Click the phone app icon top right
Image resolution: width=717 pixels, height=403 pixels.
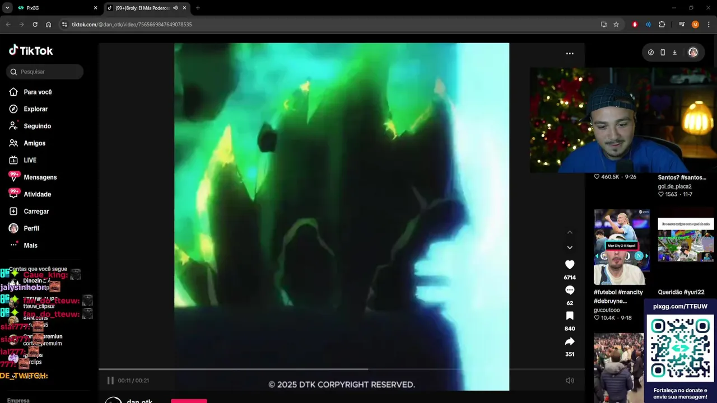pyautogui.click(x=663, y=53)
